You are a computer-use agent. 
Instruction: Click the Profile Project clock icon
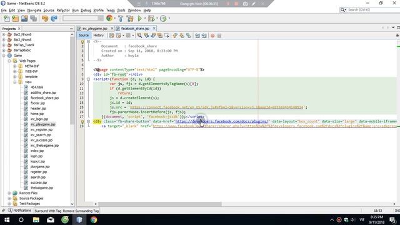pyautogui.click(x=163, y=18)
